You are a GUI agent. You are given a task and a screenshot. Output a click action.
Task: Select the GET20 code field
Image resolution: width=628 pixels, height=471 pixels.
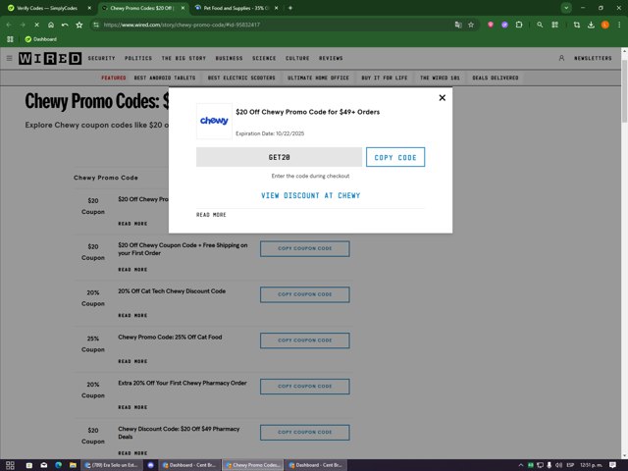[279, 157]
